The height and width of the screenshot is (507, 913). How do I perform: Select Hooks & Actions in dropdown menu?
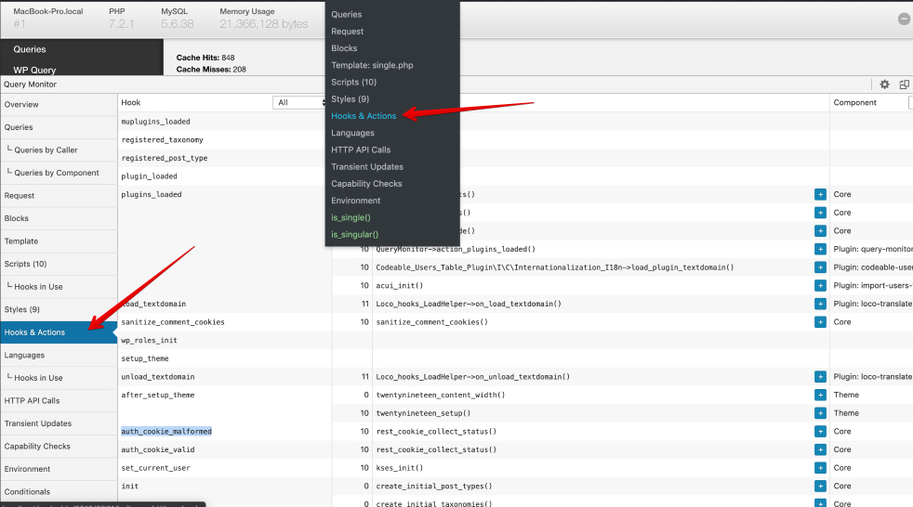pyautogui.click(x=364, y=116)
